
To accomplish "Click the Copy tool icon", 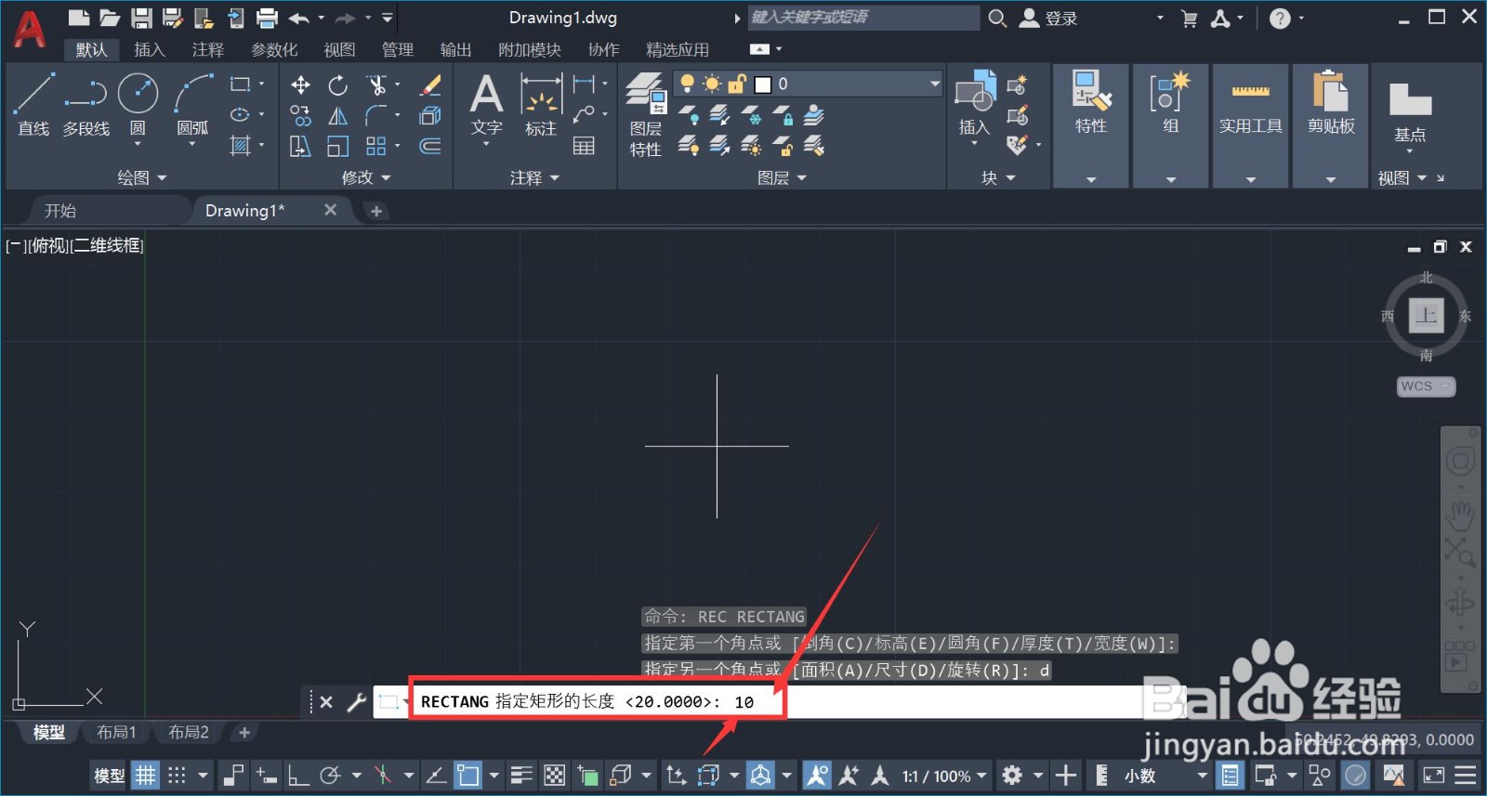I will [300, 116].
